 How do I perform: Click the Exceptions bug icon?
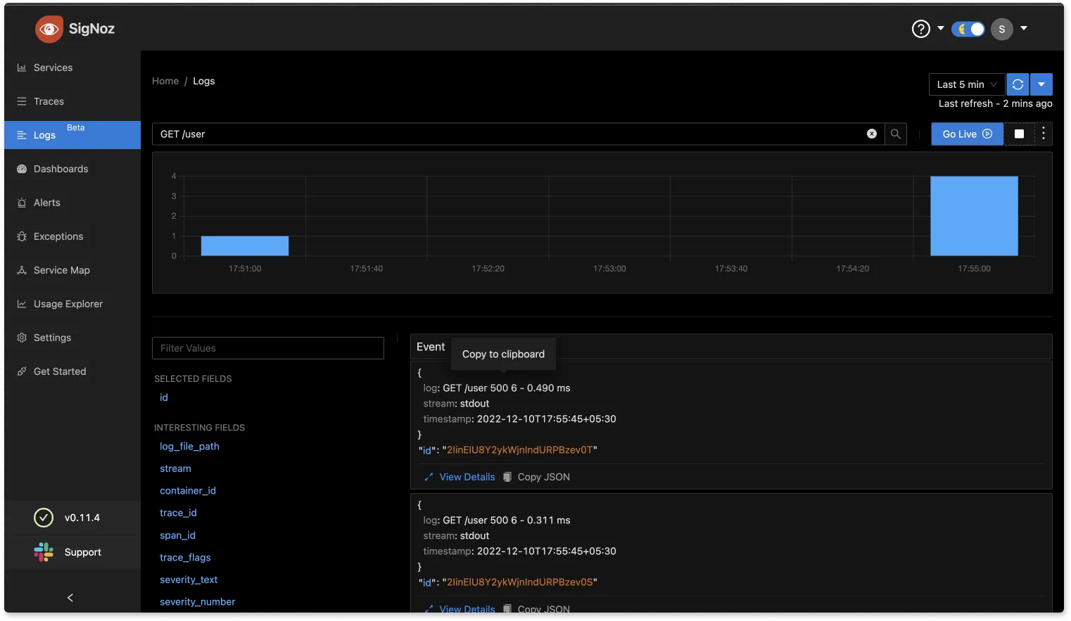[22, 236]
